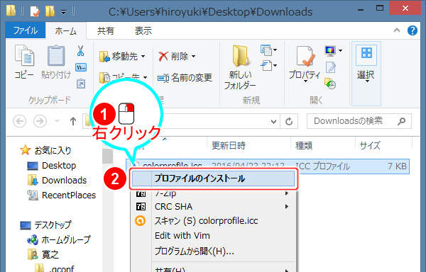Screen dimensions: 426x272
Task: Open the 寛之 user folder
Action: click(x=43, y=254)
